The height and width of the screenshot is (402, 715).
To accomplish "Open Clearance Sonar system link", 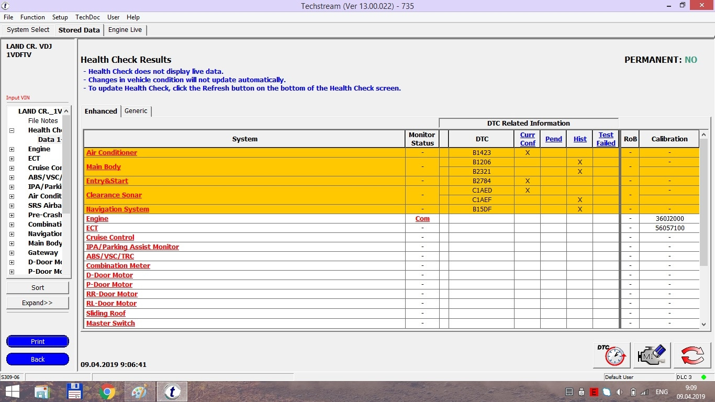I will pos(114,195).
